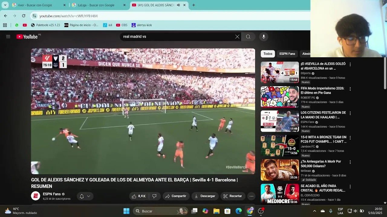
Task: Open OBS bookmark
Action: tap(122, 25)
